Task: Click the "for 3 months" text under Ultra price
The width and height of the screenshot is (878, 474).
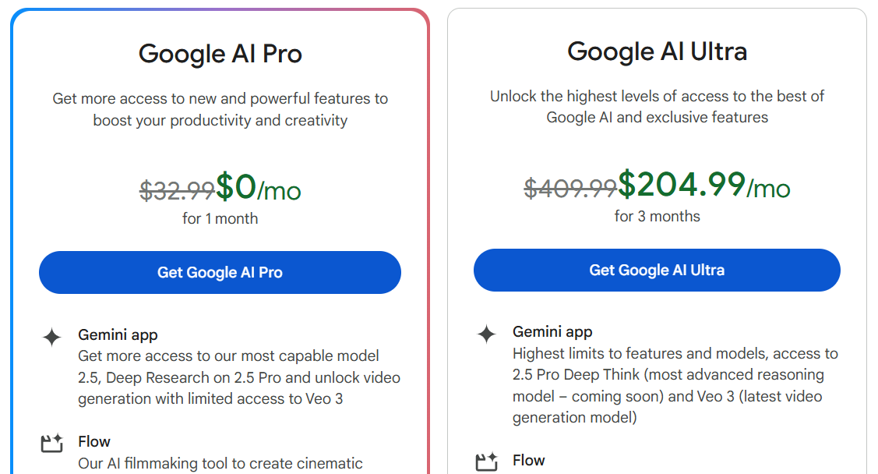Action: [x=657, y=216]
